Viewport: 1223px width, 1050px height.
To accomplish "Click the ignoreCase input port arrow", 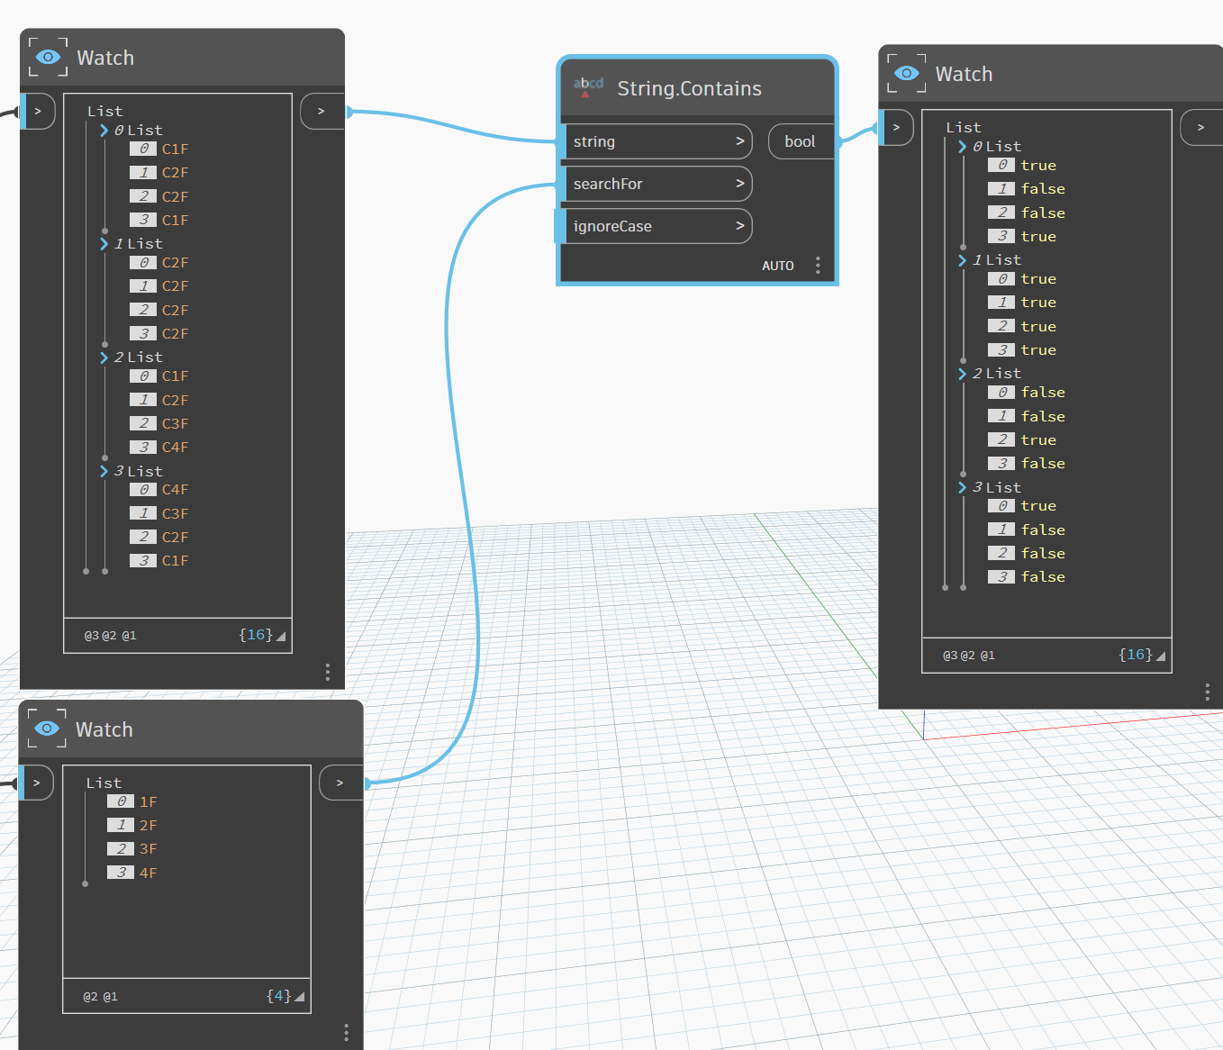I will (x=738, y=225).
